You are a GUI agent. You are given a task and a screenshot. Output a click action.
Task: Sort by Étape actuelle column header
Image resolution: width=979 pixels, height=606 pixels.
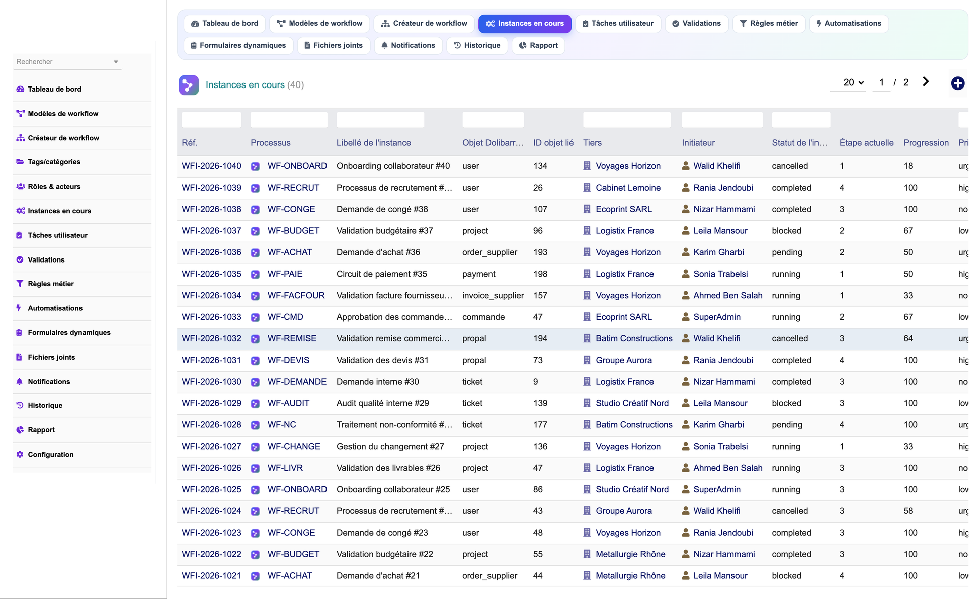coord(866,143)
